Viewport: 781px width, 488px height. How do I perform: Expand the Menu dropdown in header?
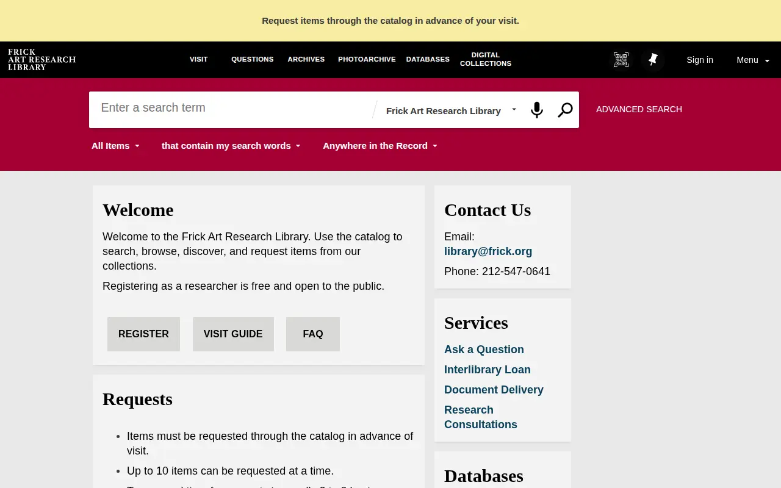pos(753,60)
